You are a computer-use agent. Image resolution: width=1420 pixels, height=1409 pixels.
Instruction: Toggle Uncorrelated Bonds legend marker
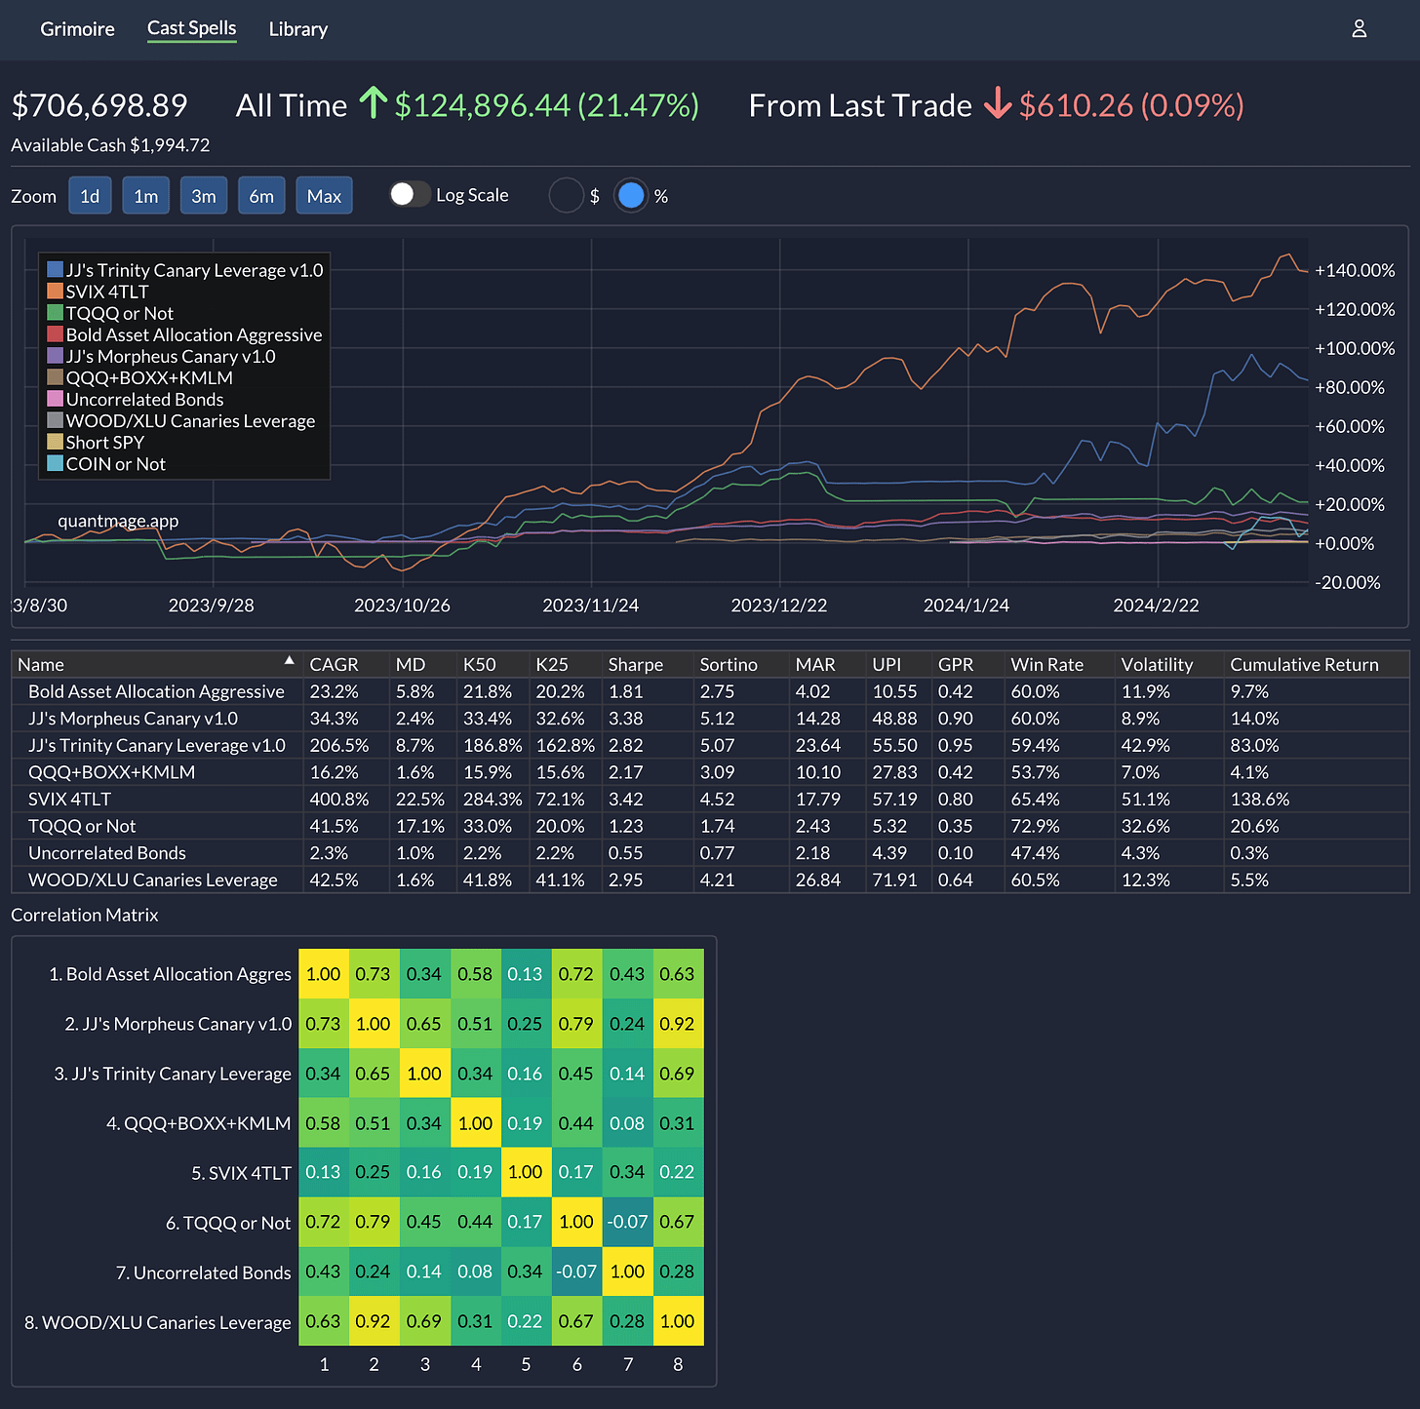56,400
